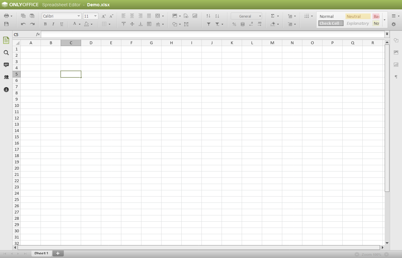
Task: Toggle bold formatting
Action: [45, 24]
